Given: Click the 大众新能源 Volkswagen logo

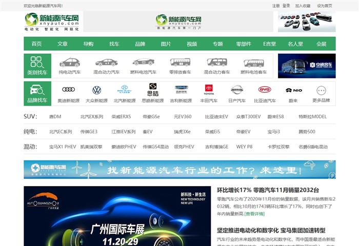Looking at the screenshot, I should [96, 90].
